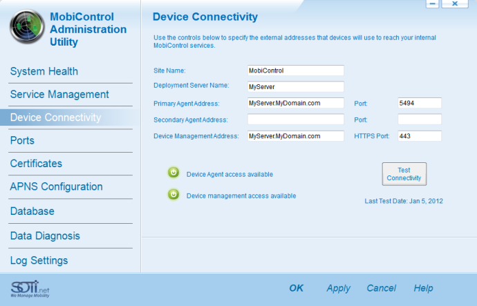Click the SOTI.net logo

[30, 289]
